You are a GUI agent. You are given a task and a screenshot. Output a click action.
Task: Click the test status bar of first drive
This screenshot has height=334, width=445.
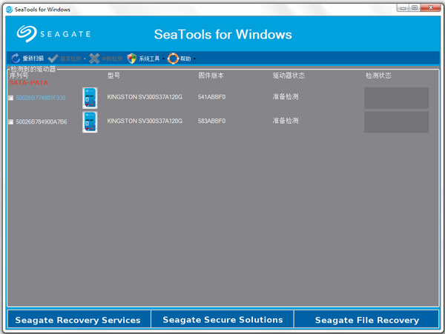point(396,98)
